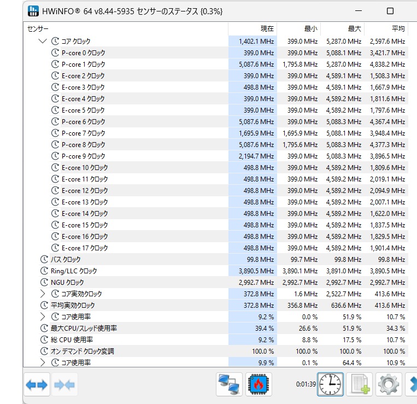Click clock icon beside NGU クロック
The width and height of the screenshot is (417, 404).
click(x=44, y=282)
